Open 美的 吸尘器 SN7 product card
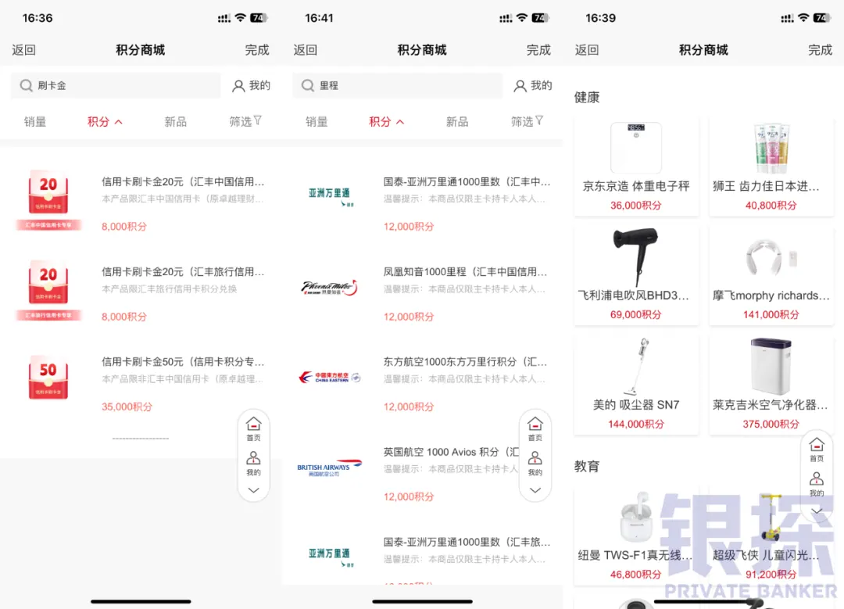 coord(636,385)
